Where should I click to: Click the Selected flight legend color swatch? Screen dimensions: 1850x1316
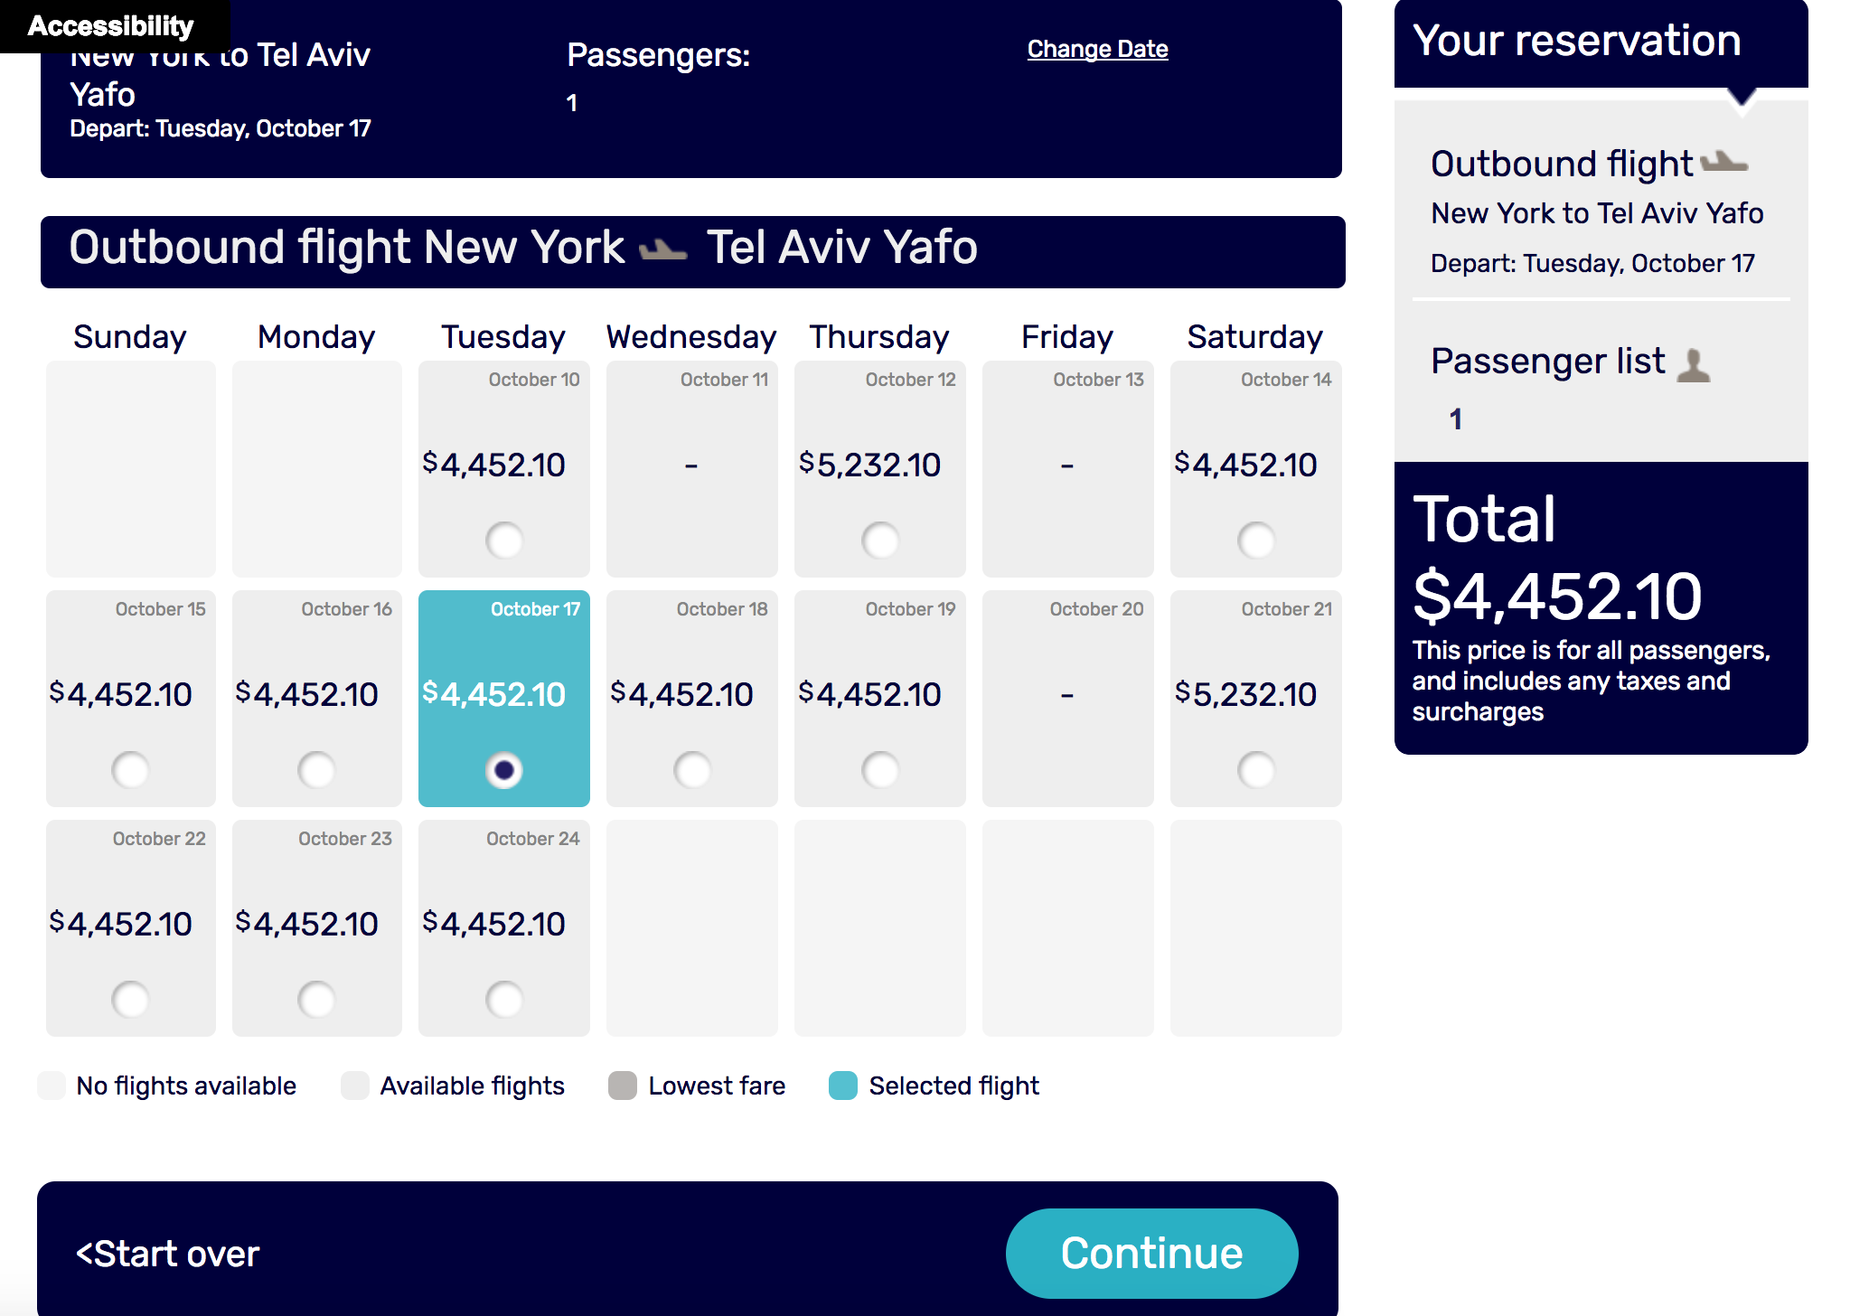[x=842, y=1086]
